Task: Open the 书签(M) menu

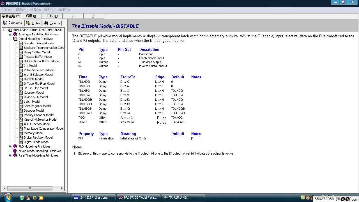Action: coord(35,10)
